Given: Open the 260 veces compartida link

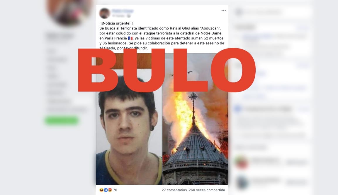Looking at the screenshot, I should pos(207,190).
